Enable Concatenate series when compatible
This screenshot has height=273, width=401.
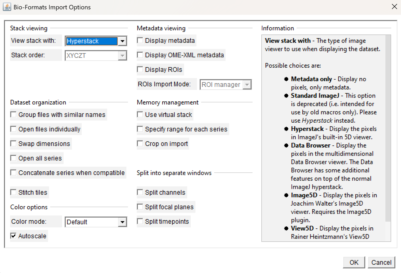(13, 172)
